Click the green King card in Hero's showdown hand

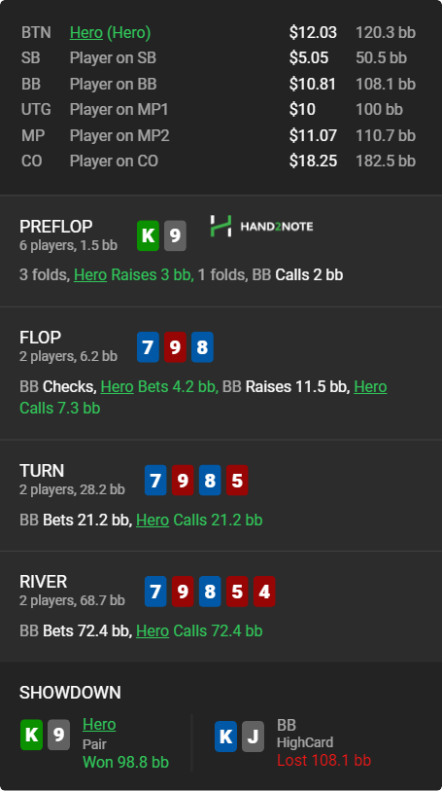(x=31, y=735)
